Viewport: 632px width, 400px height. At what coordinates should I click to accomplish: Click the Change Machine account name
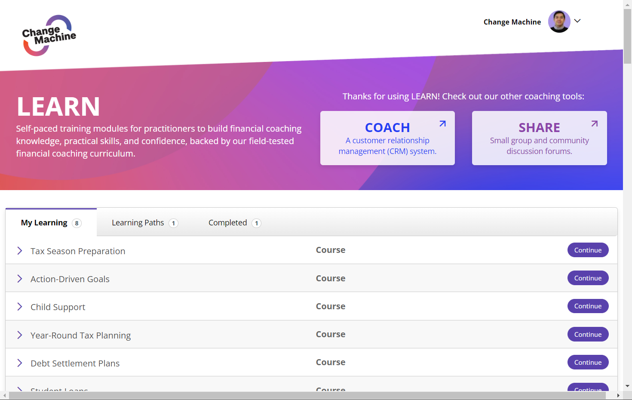512,22
